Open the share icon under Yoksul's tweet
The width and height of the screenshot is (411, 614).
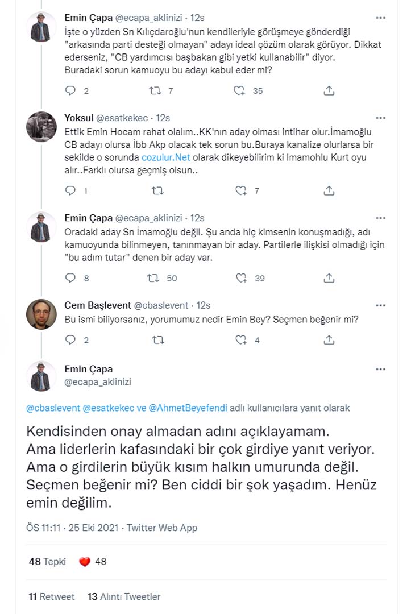click(328, 191)
